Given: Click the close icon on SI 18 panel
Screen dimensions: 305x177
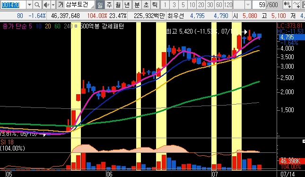Looking at the screenshot, I should (304, 141).
